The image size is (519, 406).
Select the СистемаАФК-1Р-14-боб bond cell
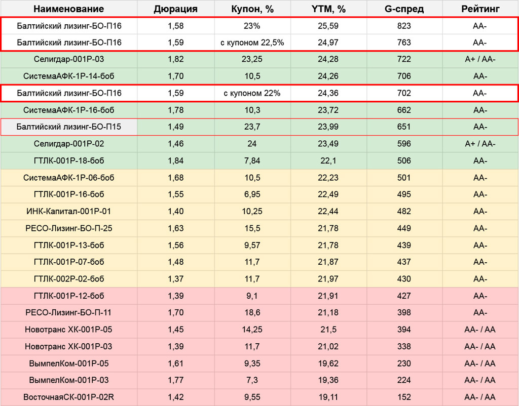point(69,76)
